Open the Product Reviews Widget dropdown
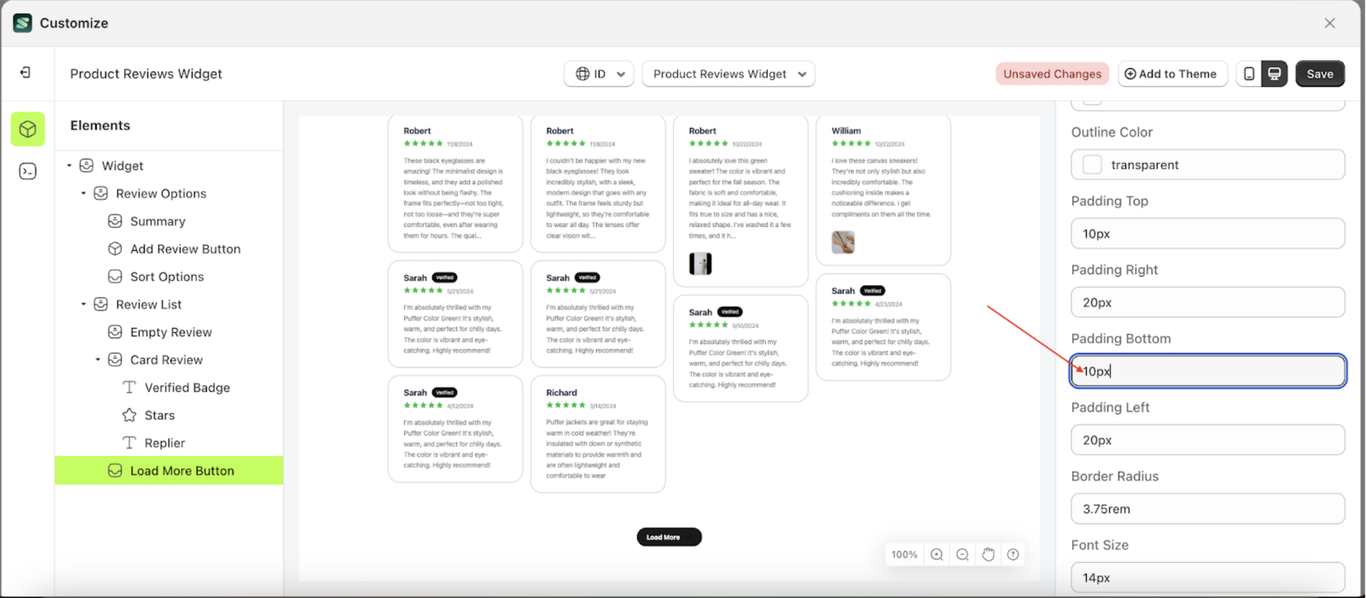 pos(727,74)
